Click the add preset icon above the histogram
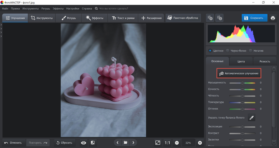 pyautogui.click(x=210, y=18)
